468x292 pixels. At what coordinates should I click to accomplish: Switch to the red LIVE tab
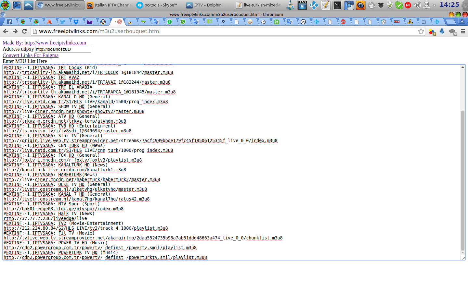(x=397, y=22)
